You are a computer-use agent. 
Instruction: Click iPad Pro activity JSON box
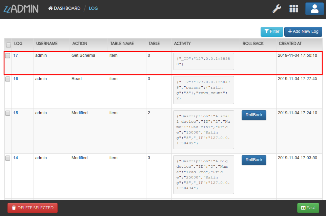(x=204, y=174)
